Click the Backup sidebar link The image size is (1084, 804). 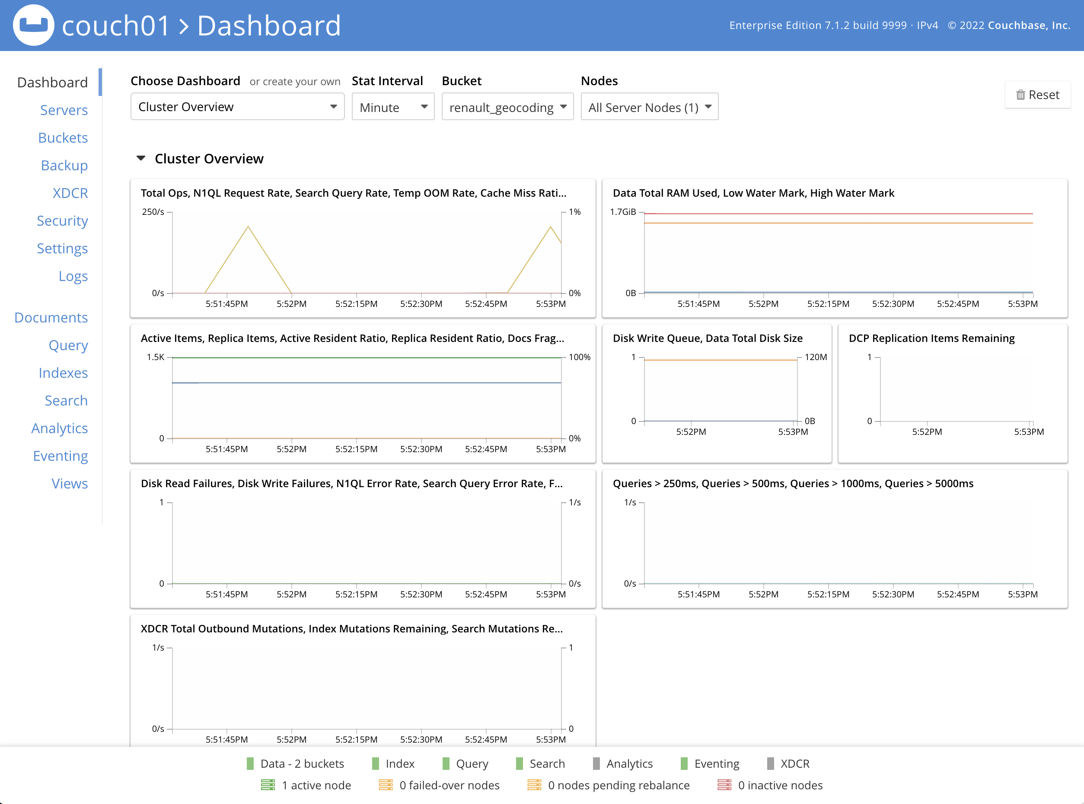(x=64, y=165)
